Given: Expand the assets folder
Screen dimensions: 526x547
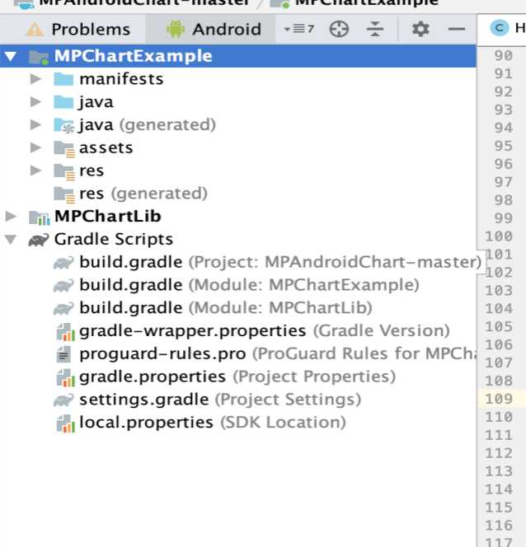Looking at the screenshot, I should click(x=35, y=147).
